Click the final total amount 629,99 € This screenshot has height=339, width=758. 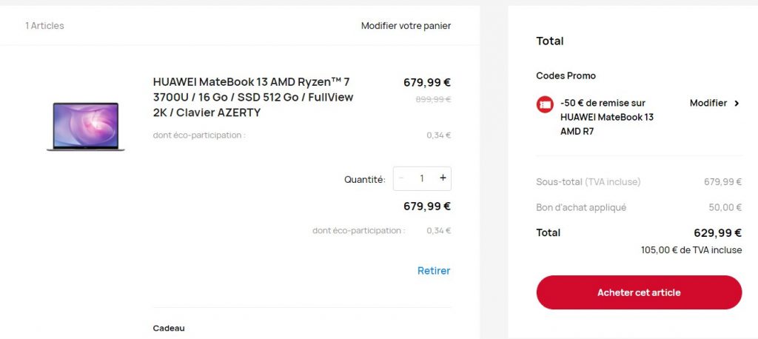717,232
